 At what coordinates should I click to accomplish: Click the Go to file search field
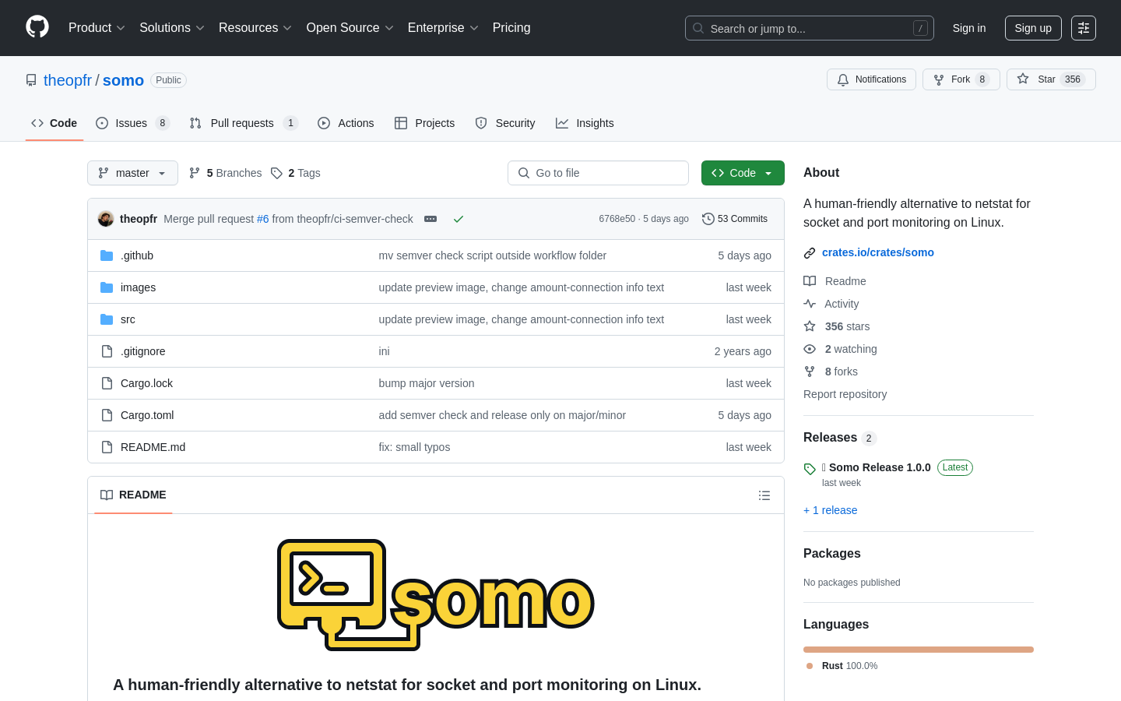coord(598,173)
